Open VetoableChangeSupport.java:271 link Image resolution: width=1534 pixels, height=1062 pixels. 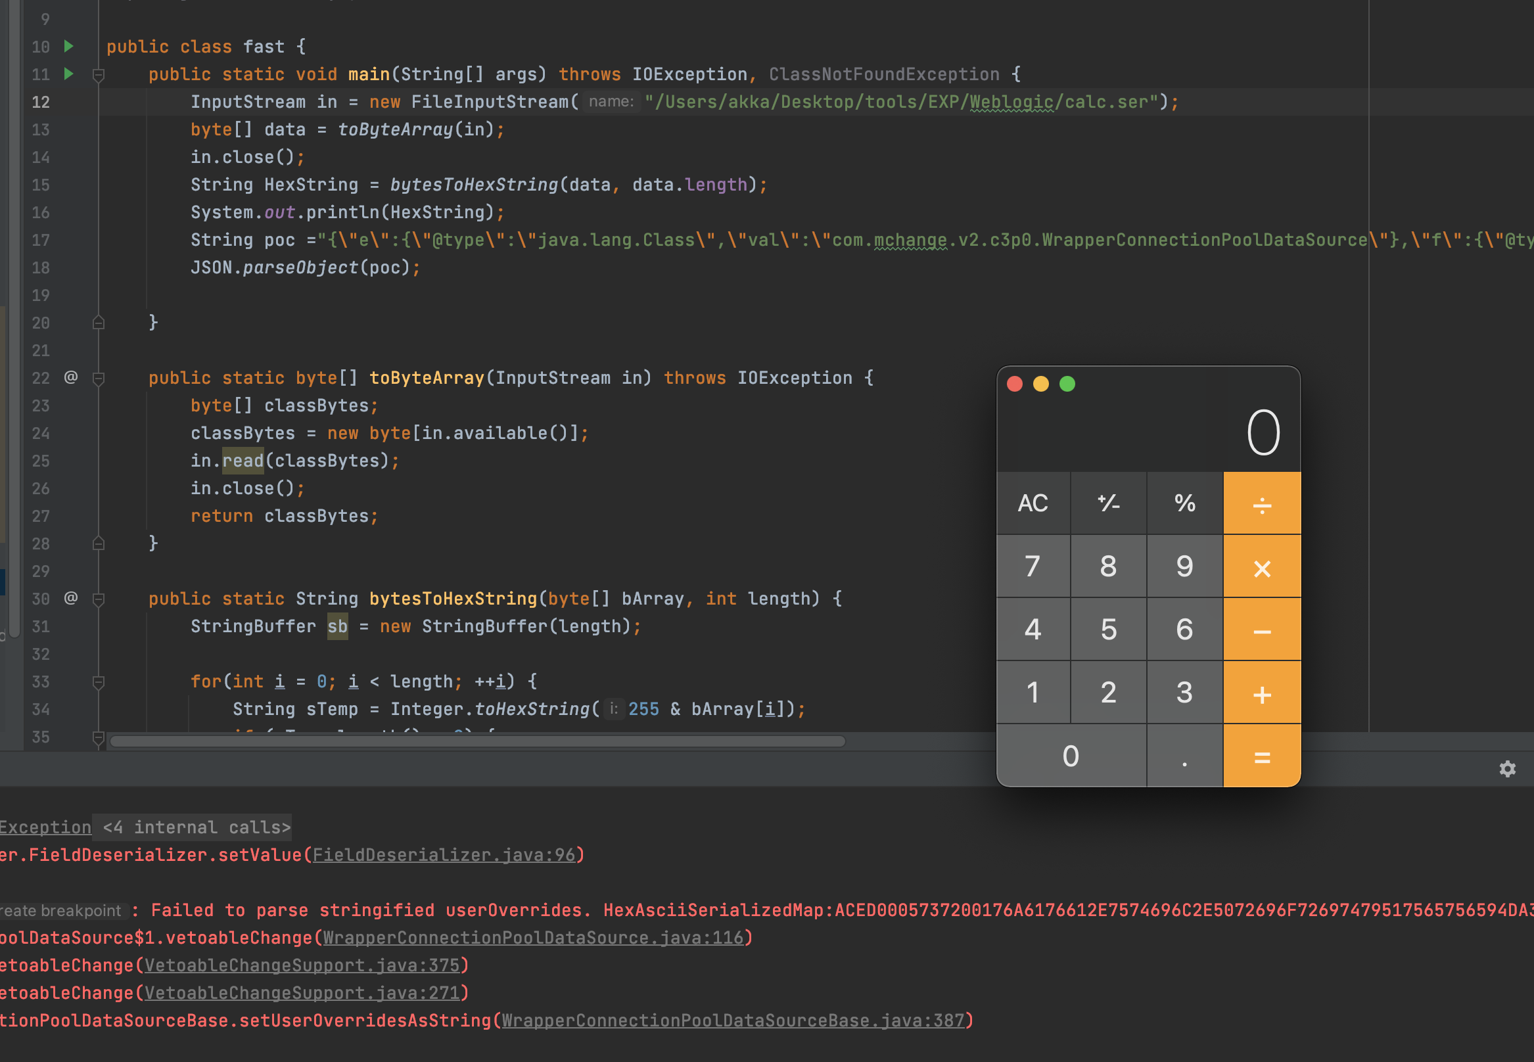(302, 993)
